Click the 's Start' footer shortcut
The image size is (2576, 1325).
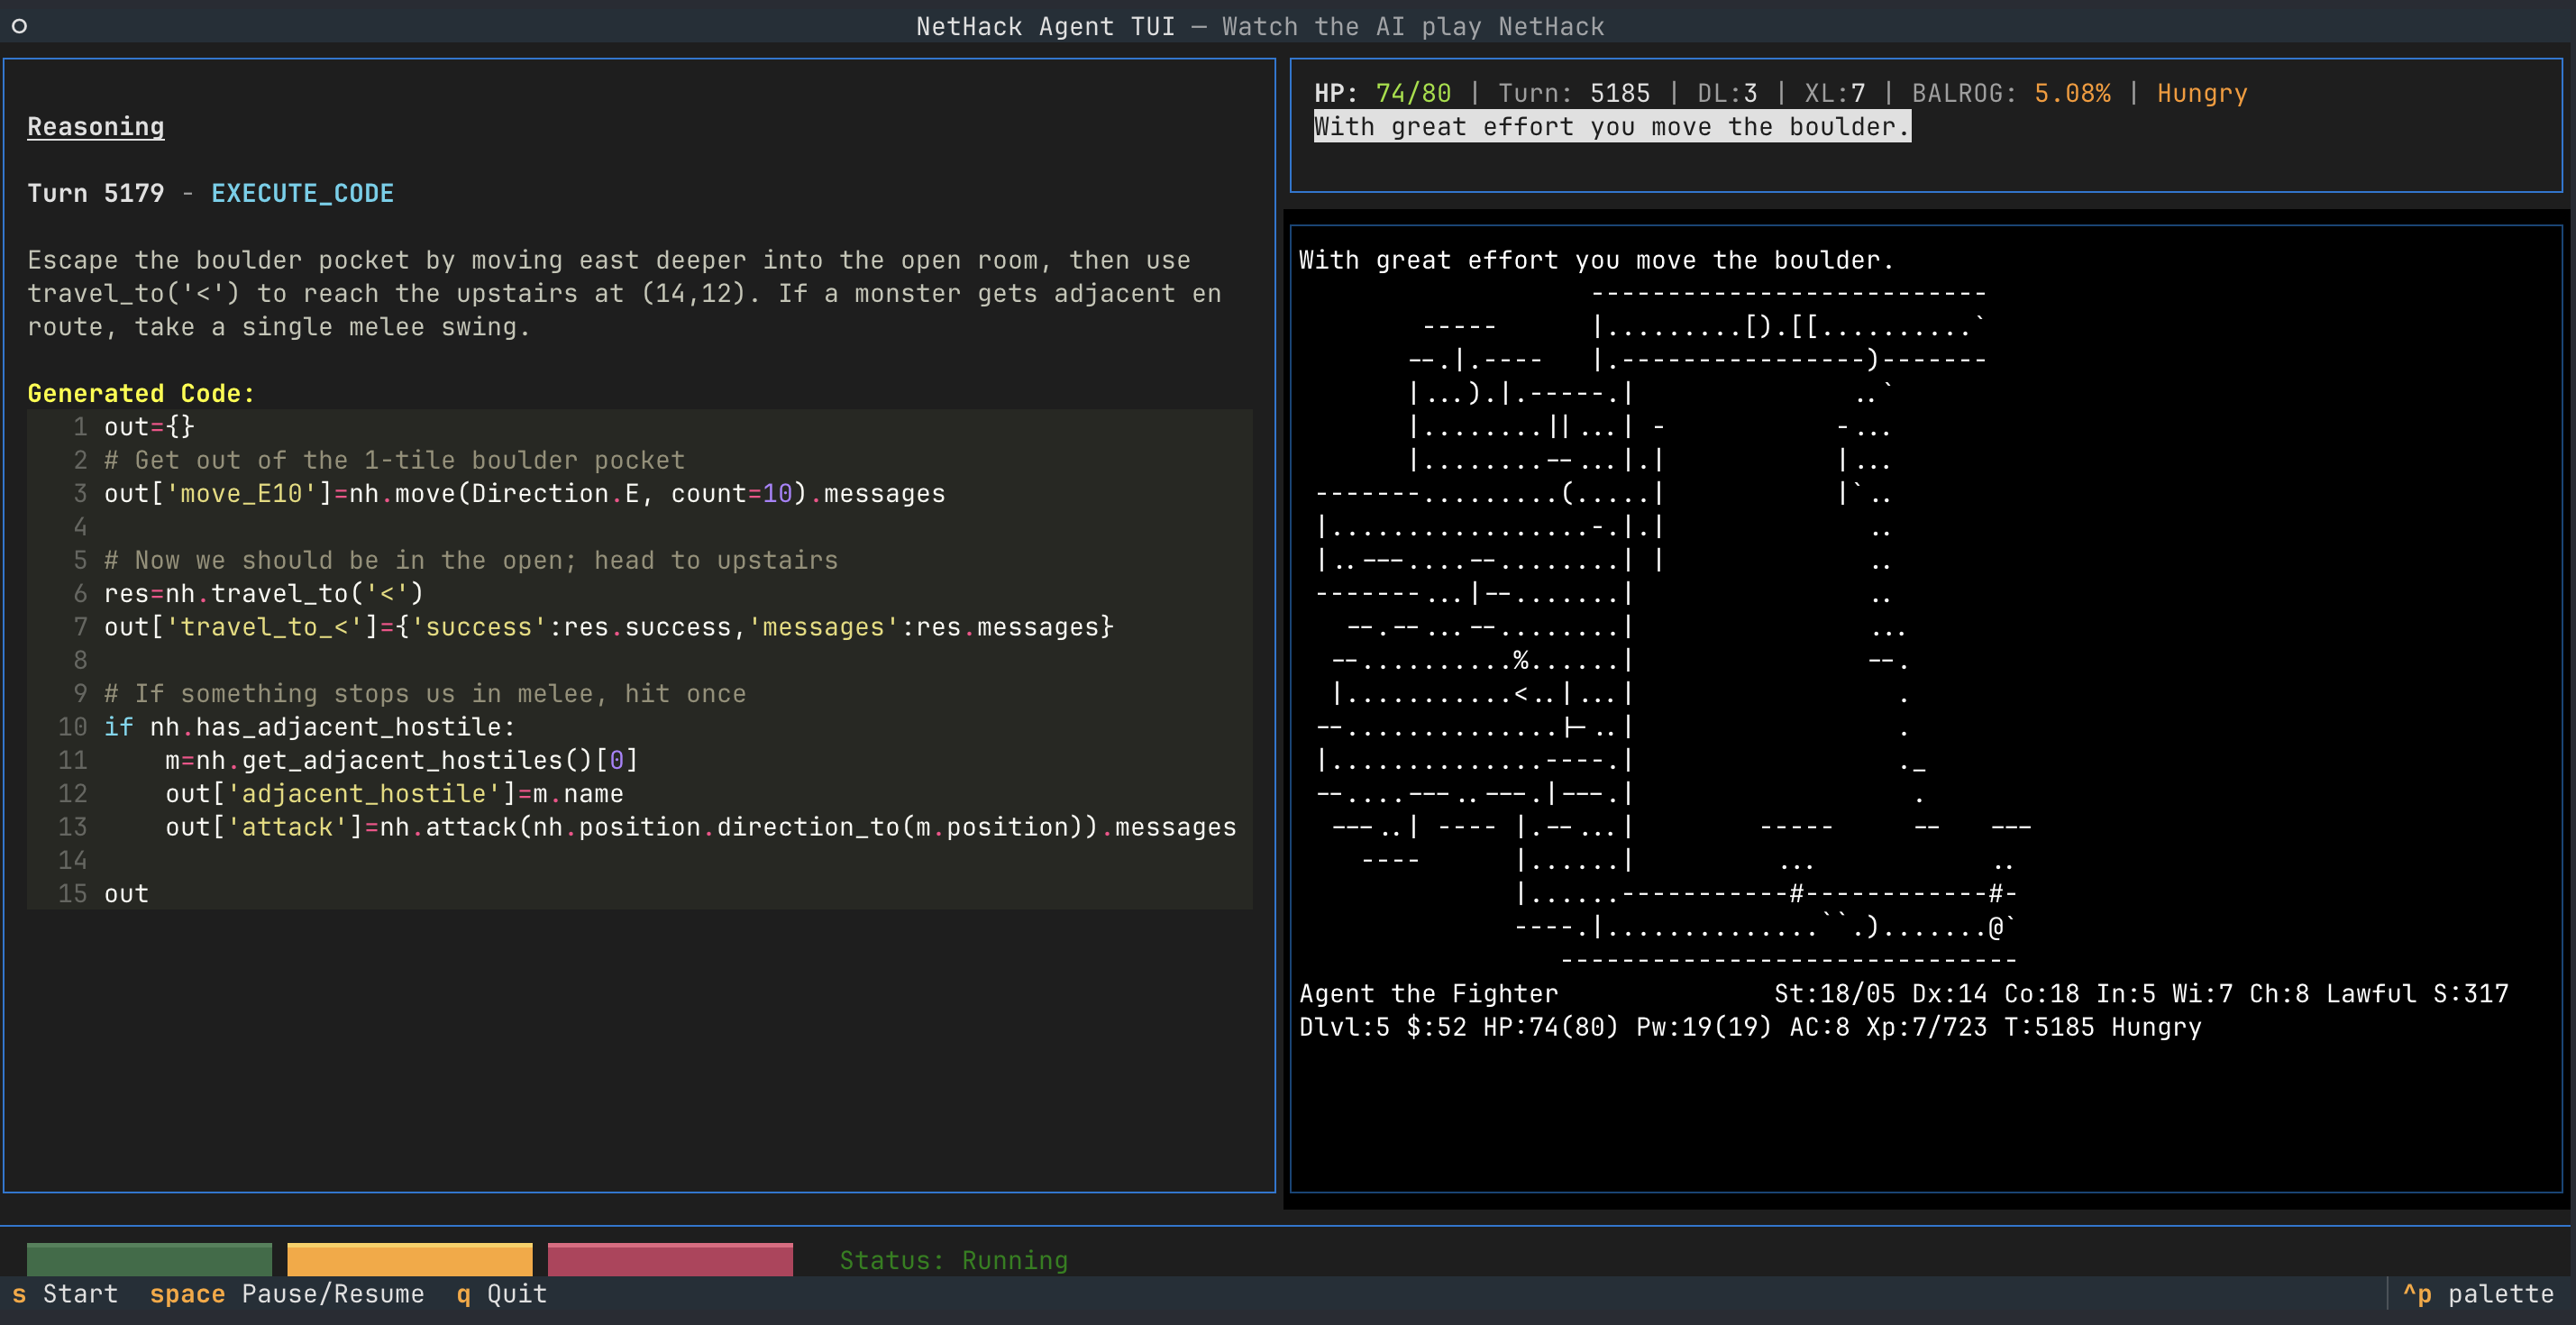click(65, 1294)
